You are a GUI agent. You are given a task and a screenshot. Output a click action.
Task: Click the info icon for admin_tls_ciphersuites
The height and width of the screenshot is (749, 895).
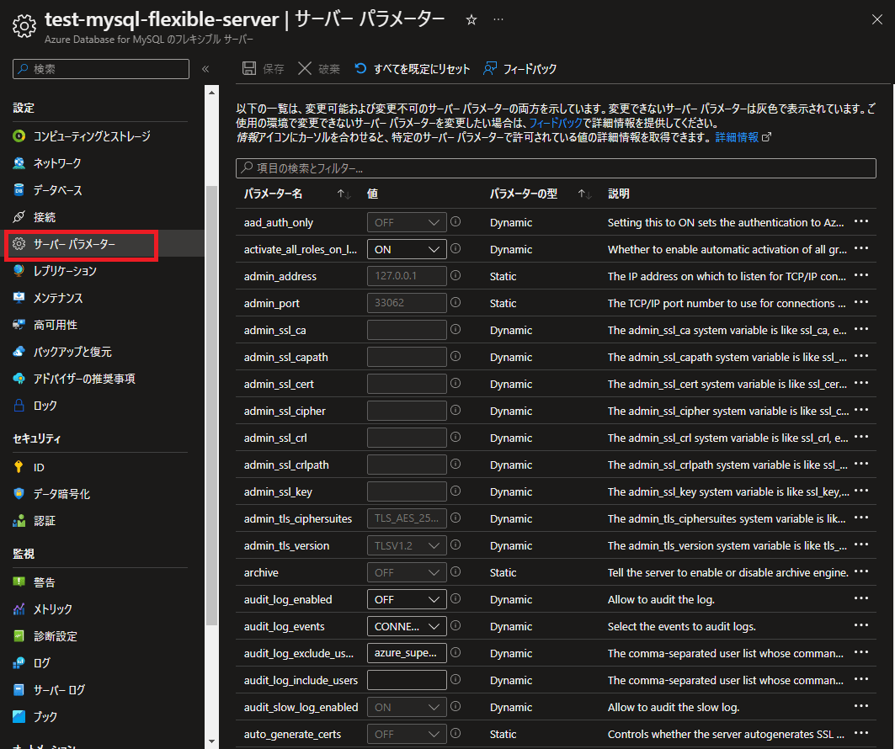click(x=455, y=518)
